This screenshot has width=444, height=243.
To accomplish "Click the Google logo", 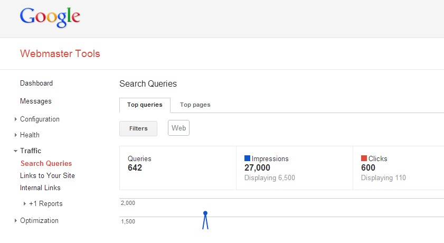I will 50,17.
